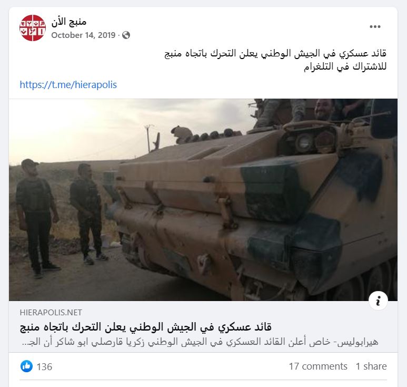Viewport: 407px width, 387px height.
Task: Click the vehicle's round headlight in the photo
Action: 304,142
